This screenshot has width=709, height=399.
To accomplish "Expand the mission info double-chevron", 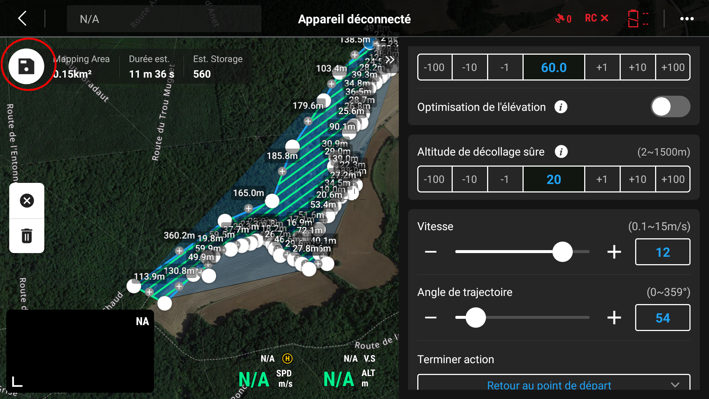I will click(x=390, y=60).
